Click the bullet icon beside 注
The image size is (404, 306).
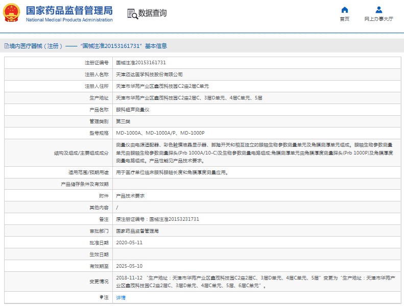(x=101, y=297)
